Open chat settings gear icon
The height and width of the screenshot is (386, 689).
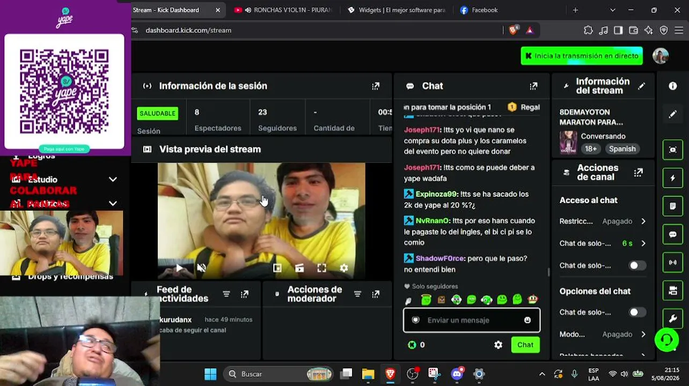499,345
